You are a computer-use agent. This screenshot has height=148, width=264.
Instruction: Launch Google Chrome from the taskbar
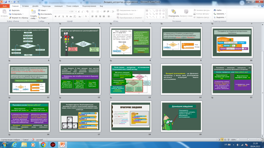pos(43,145)
